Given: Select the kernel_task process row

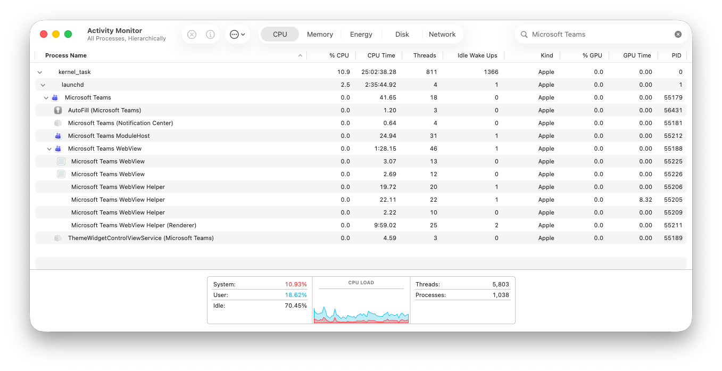Looking at the screenshot, I should (x=361, y=72).
